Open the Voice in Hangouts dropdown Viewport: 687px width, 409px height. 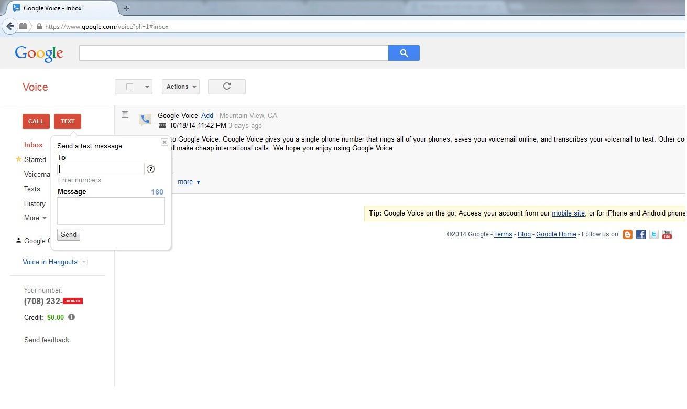pos(84,262)
